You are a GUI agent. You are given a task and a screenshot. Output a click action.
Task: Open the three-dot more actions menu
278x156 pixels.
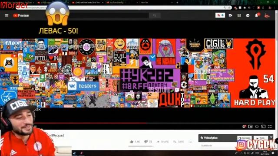(x=190, y=142)
